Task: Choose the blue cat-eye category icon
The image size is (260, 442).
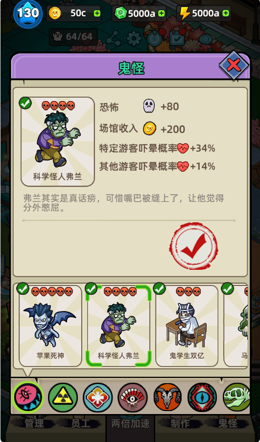Action: [x=202, y=397]
